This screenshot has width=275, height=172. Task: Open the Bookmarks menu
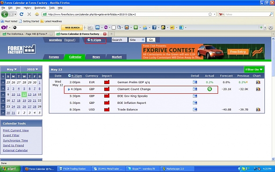(x=40, y=8)
